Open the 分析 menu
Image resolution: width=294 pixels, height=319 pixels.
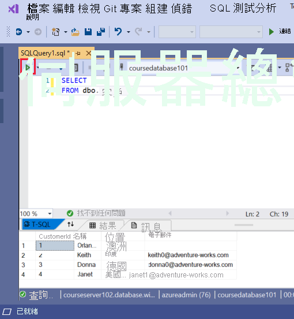pyautogui.click(x=265, y=9)
